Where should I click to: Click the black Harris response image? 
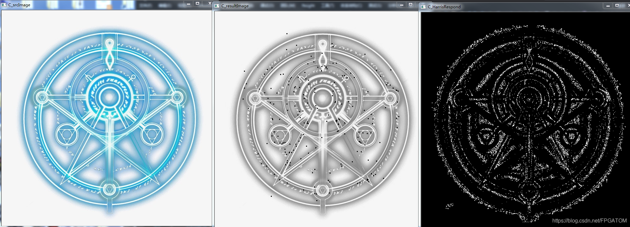(525, 119)
